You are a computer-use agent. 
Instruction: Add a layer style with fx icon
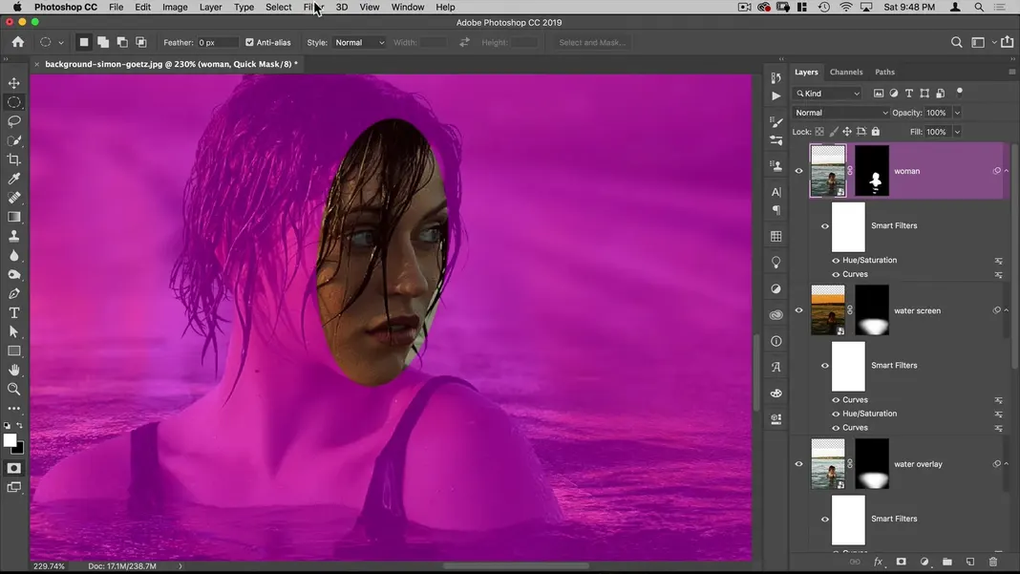[x=878, y=562]
